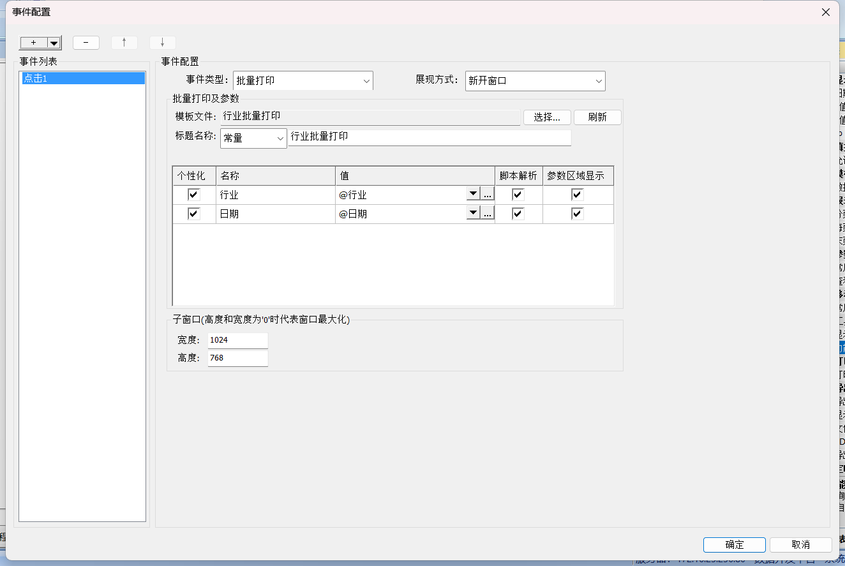This screenshot has width=845, height=566.
Task: Move event down with arrow button
Action: [x=163, y=43]
